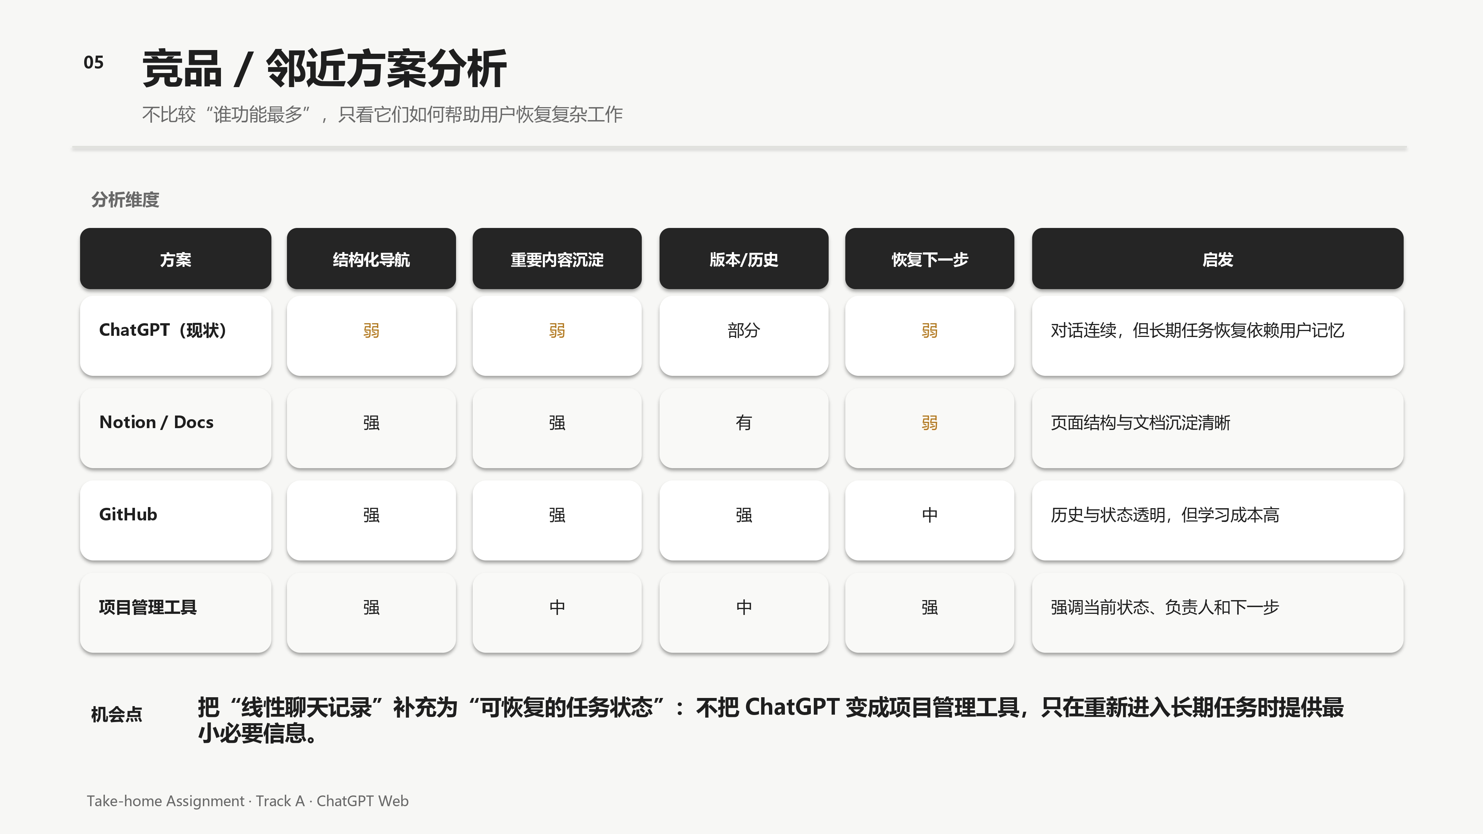This screenshot has height=834, width=1483.
Task: Click the "机会点" label
Action: [x=116, y=714]
